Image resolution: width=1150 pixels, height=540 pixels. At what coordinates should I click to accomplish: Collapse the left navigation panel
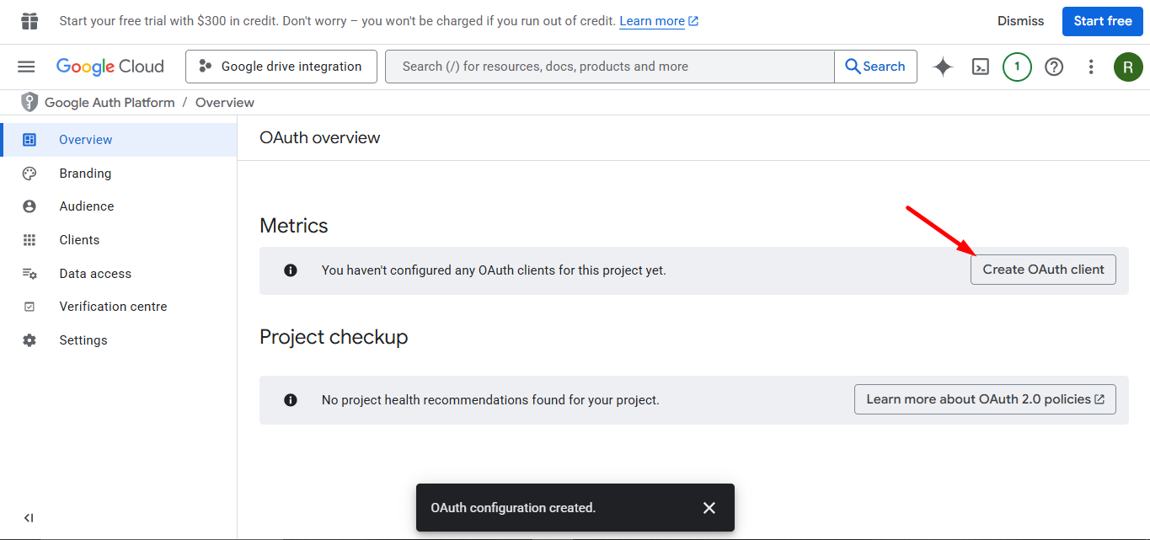tap(28, 517)
